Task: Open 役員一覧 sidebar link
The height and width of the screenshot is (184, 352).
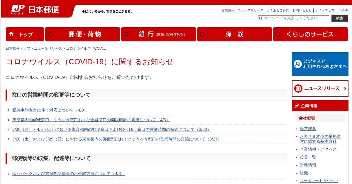Action: 308,157
